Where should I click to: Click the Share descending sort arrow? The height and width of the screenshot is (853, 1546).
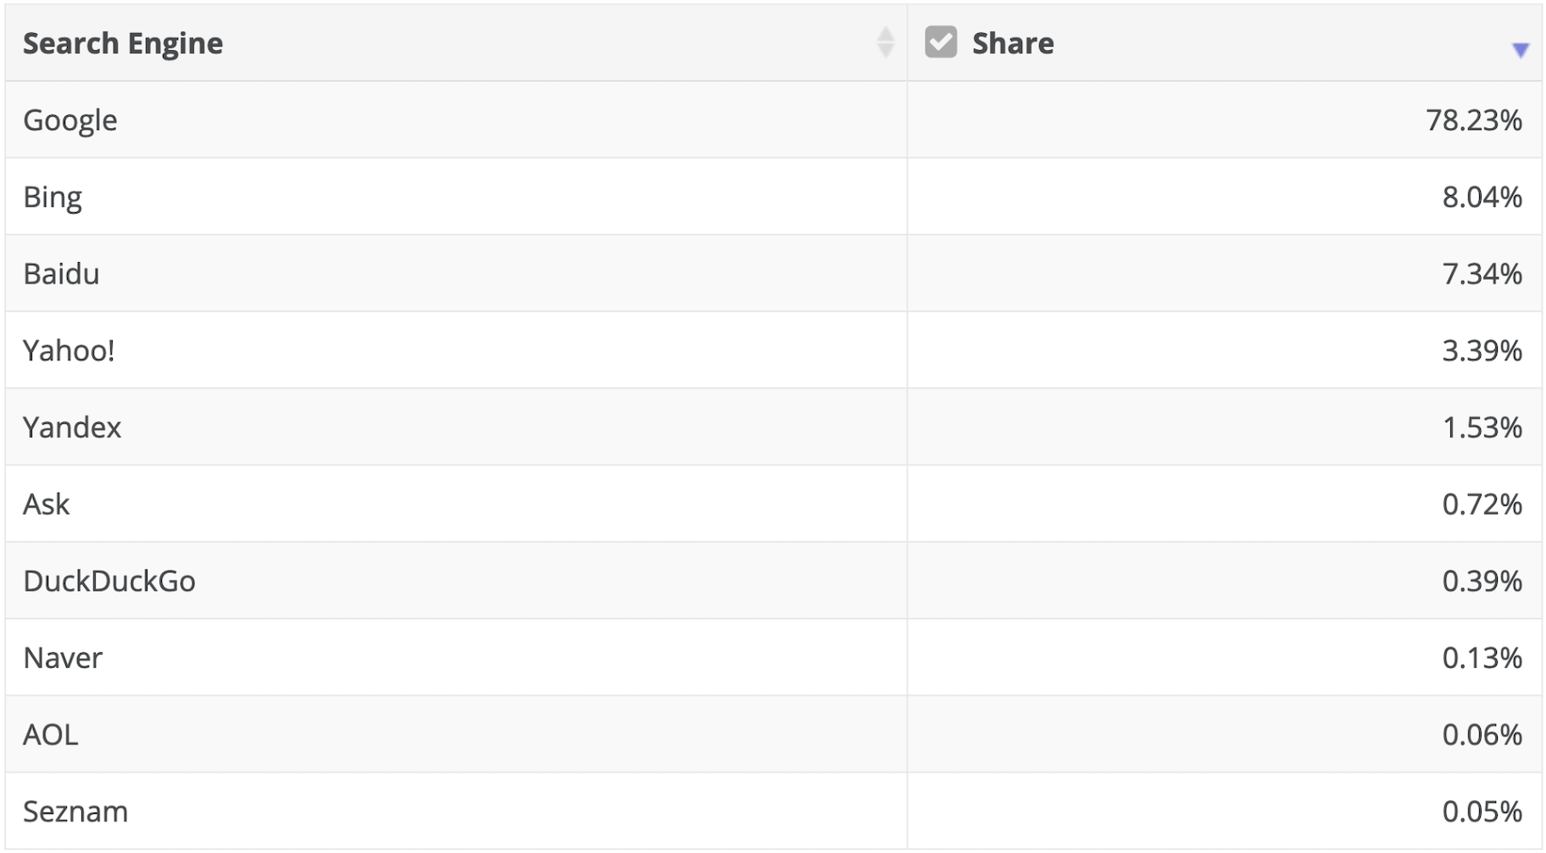[1520, 50]
